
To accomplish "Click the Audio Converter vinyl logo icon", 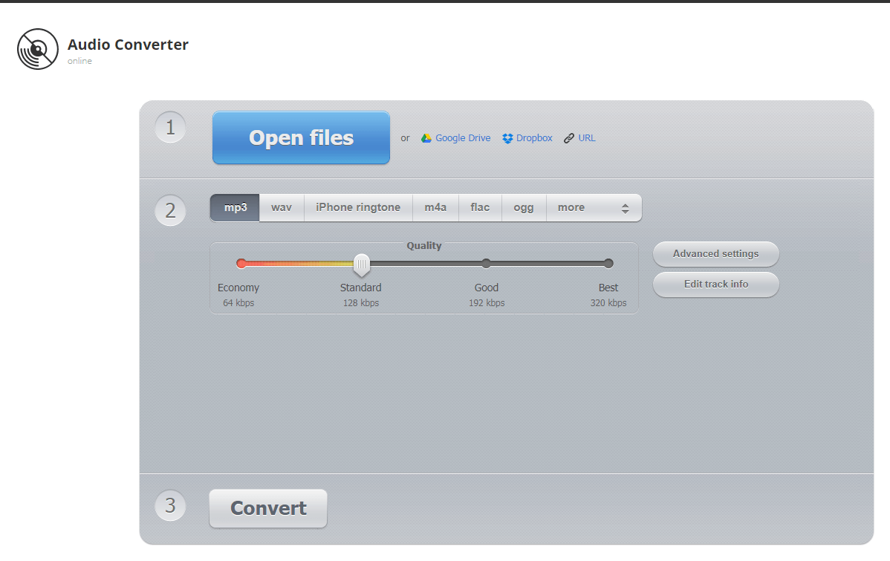I will click(37, 49).
